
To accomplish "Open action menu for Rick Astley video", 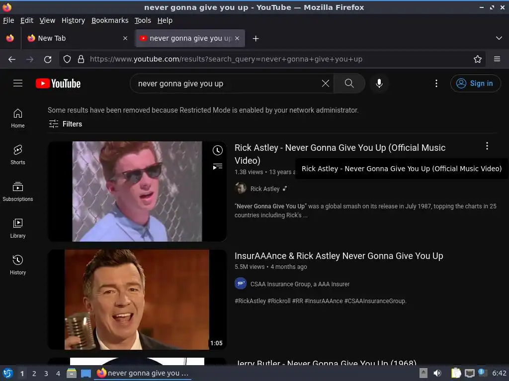I will coord(487,146).
